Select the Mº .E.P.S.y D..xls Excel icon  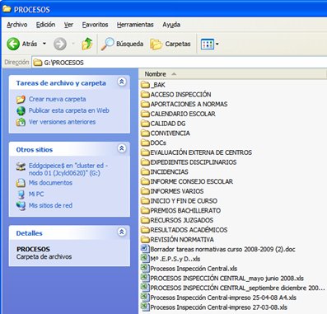pyautogui.click(x=145, y=258)
